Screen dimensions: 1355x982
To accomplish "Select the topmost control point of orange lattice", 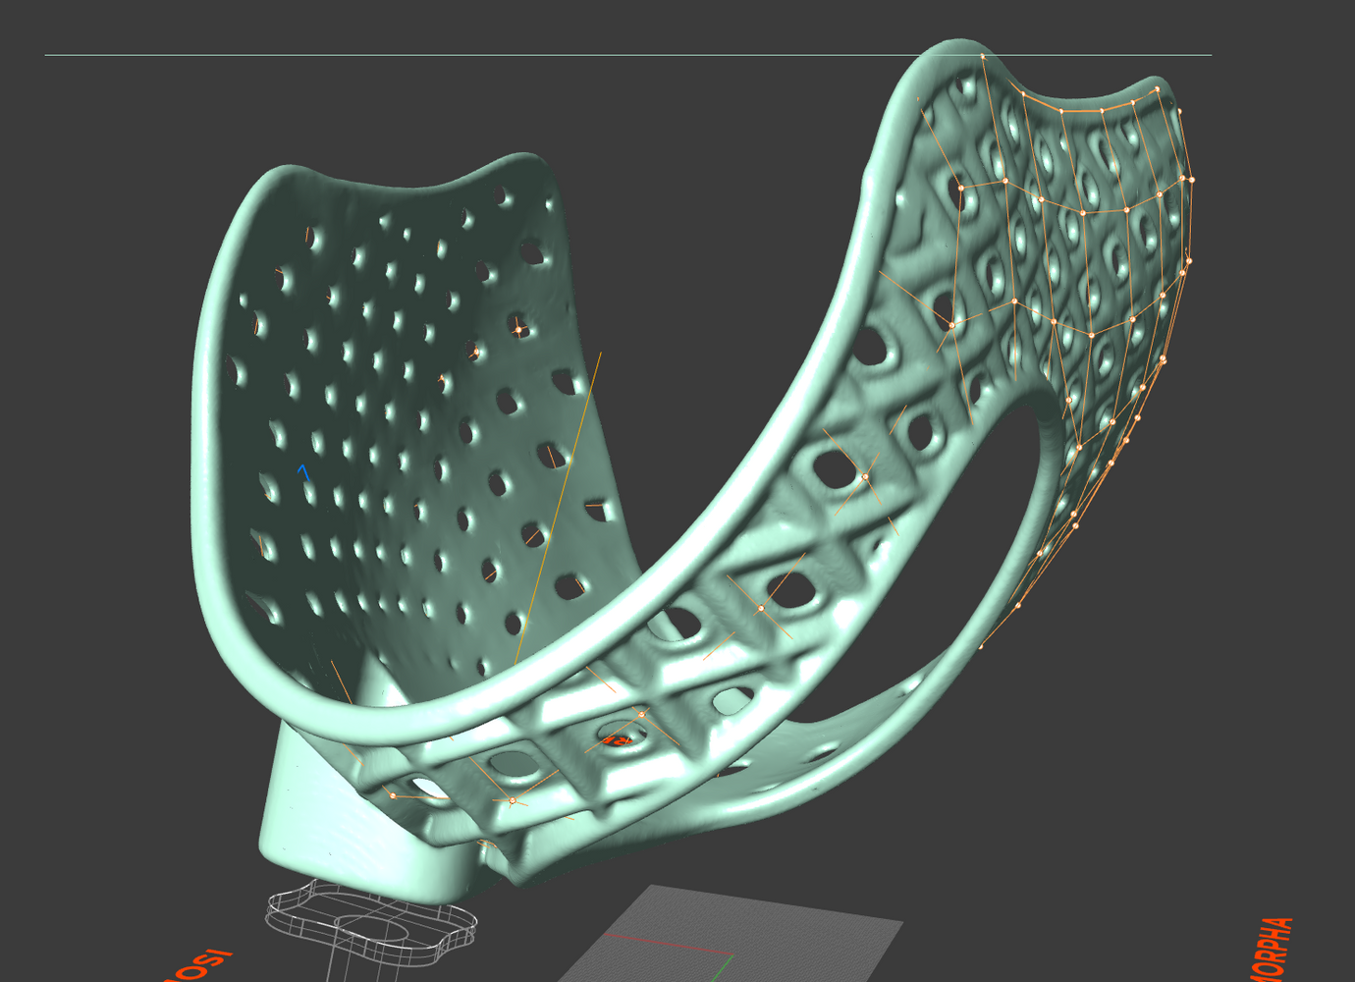I will point(983,57).
